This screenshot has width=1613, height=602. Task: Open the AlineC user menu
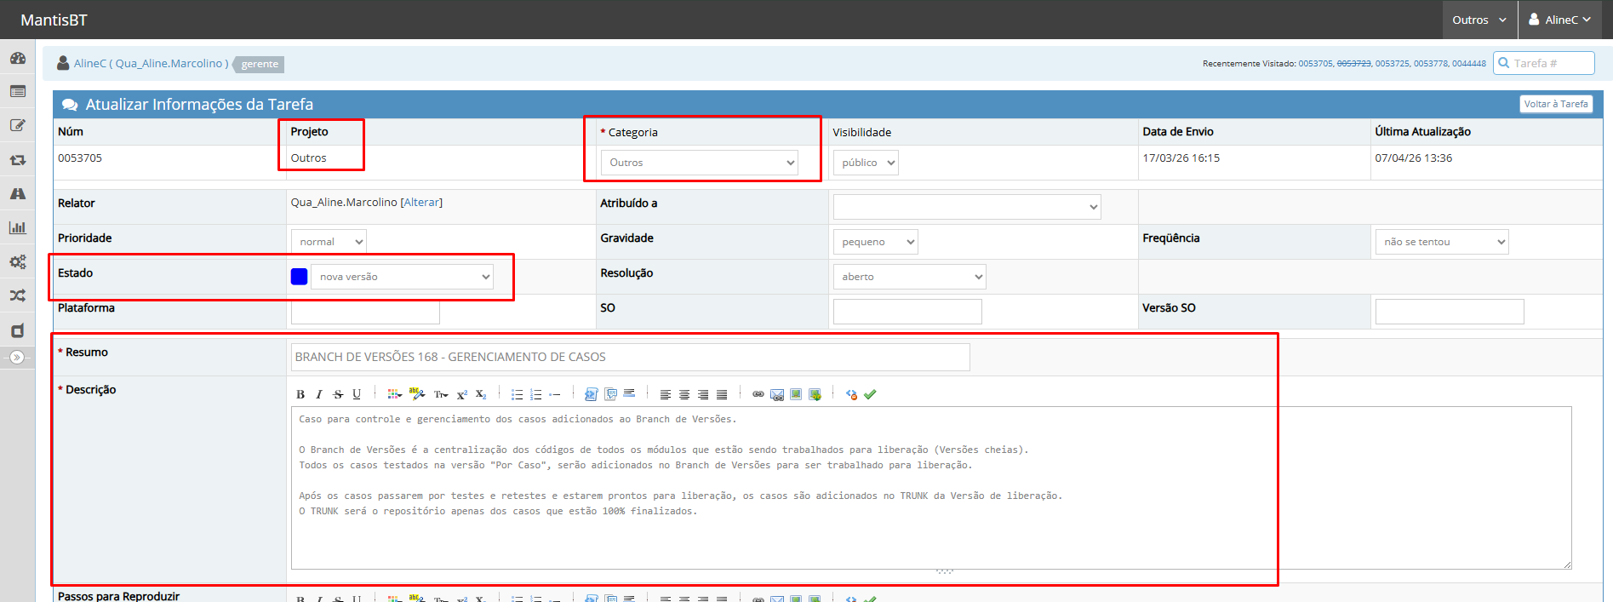(x=1559, y=20)
